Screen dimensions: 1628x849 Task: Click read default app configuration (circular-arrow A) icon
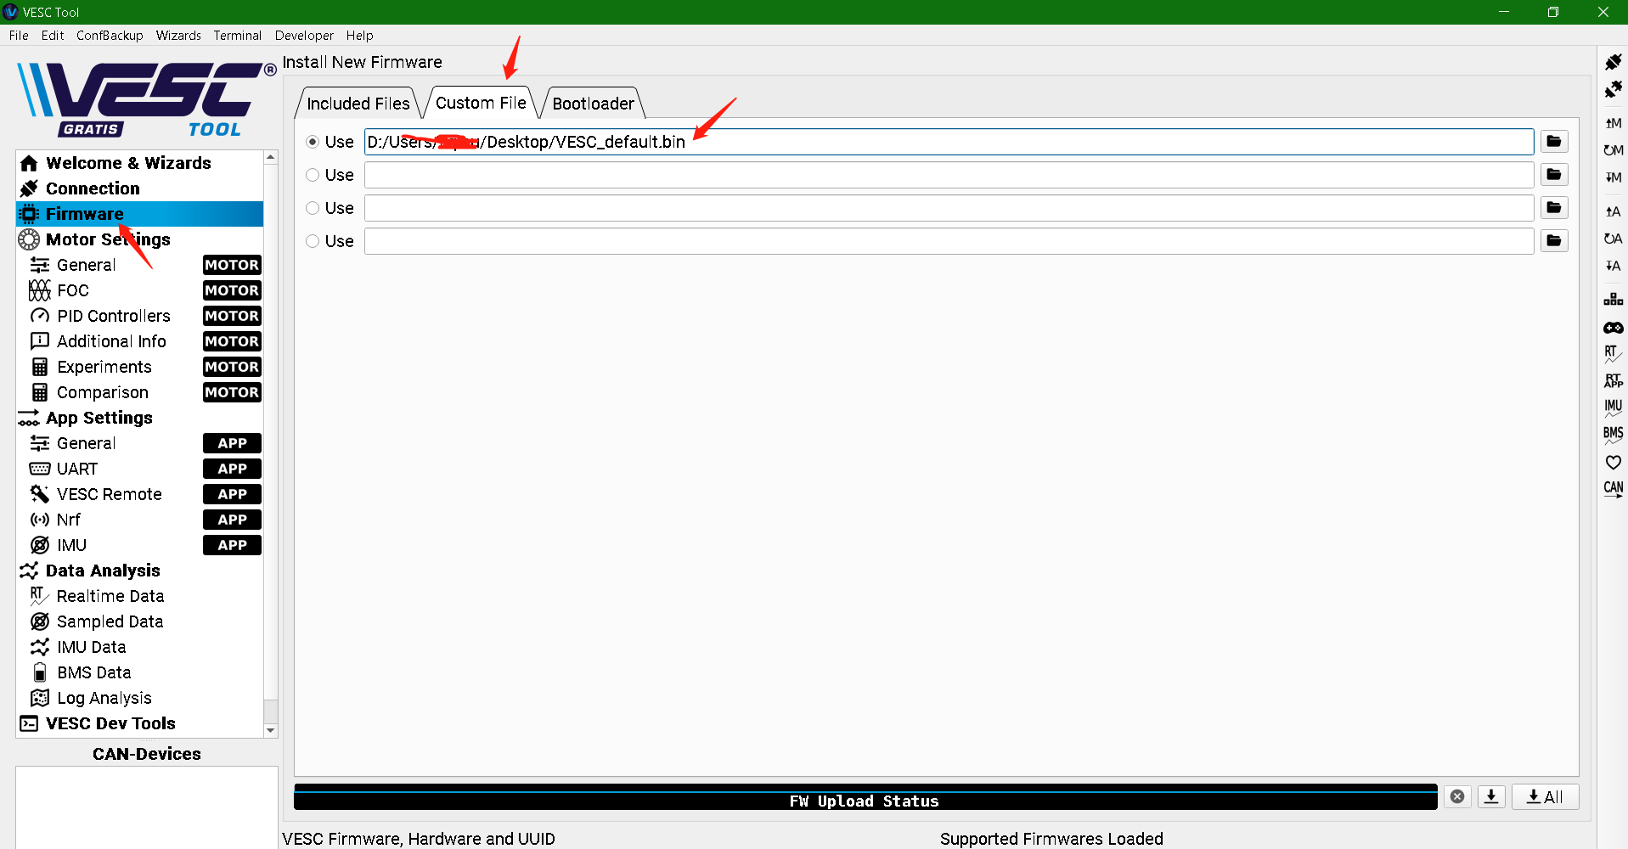(1613, 239)
